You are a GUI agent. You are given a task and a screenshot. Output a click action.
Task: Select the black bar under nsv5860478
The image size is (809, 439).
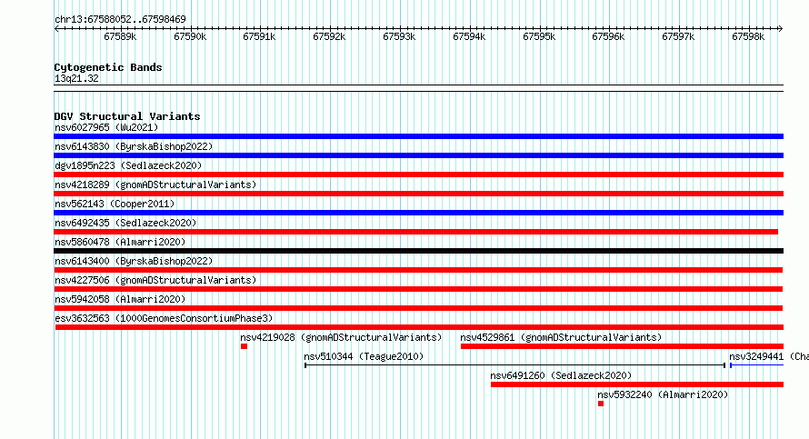tap(418, 251)
